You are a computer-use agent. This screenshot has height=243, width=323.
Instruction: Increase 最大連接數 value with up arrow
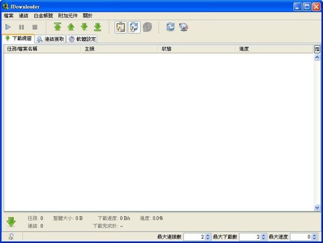[208, 235]
